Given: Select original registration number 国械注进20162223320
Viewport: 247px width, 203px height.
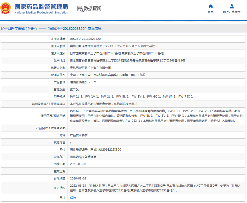Looking at the screenshot, I should (x=106, y=150).
